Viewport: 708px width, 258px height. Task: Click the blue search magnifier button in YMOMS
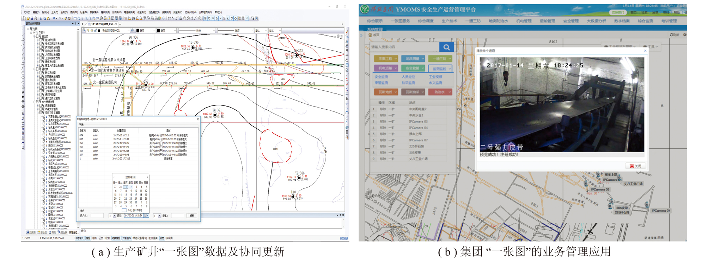coord(447,47)
